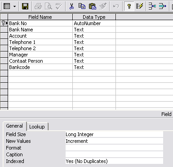Select the Telephone 1 field cell
The image size is (173, 167).
point(40,42)
